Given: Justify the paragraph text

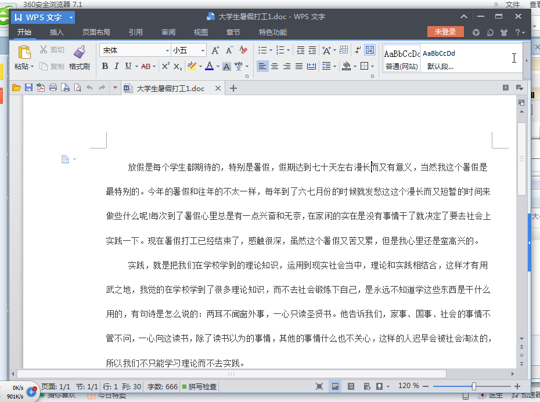Looking at the screenshot, I should (x=299, y=66).
